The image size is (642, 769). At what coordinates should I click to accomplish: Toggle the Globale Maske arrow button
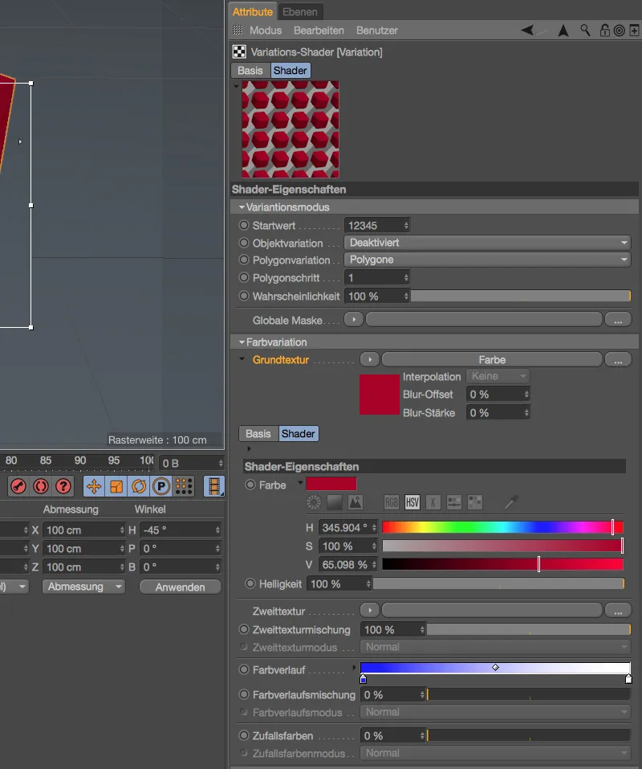(x=353, y=319)
